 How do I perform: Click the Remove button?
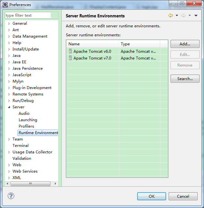coord(185,65)
